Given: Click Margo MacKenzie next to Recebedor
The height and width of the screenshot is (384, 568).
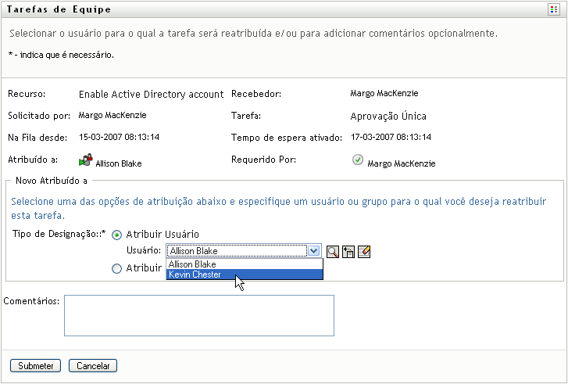Looking at the screenshot, I should point(384,93).
